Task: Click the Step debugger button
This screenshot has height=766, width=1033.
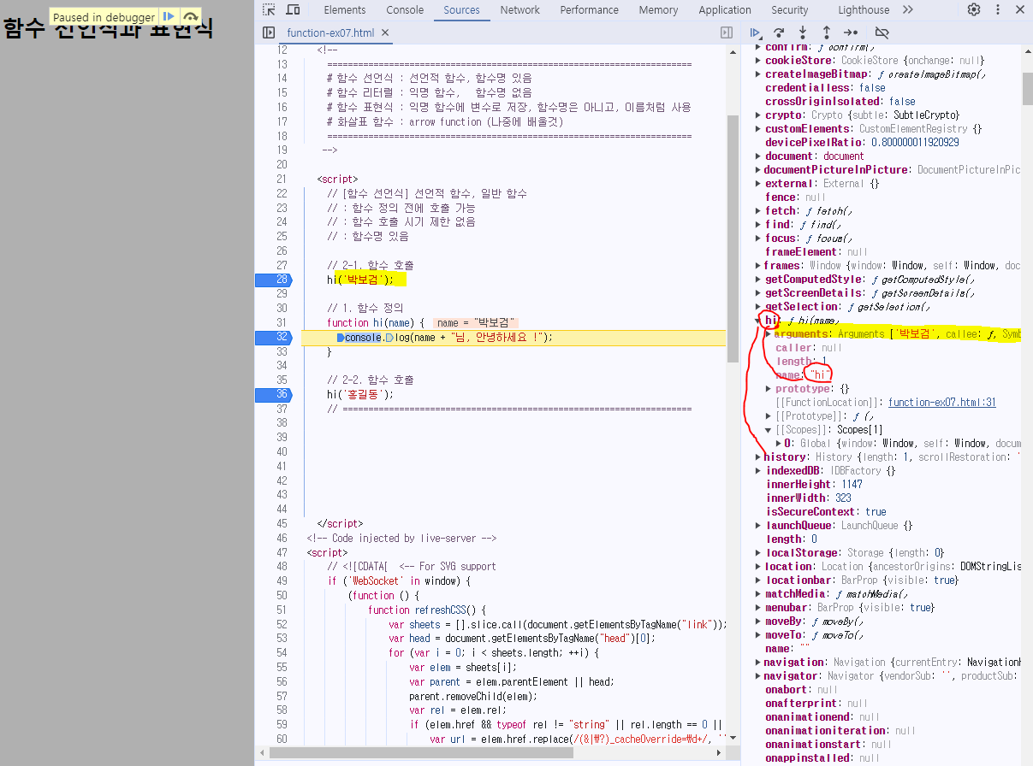Action: click(x=851, y=32)
